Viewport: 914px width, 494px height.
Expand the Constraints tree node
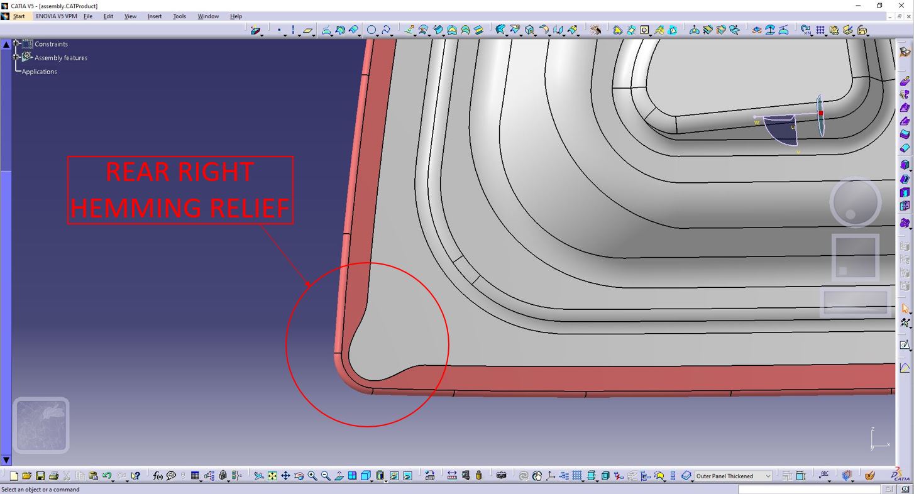click(x=16, y=44)
